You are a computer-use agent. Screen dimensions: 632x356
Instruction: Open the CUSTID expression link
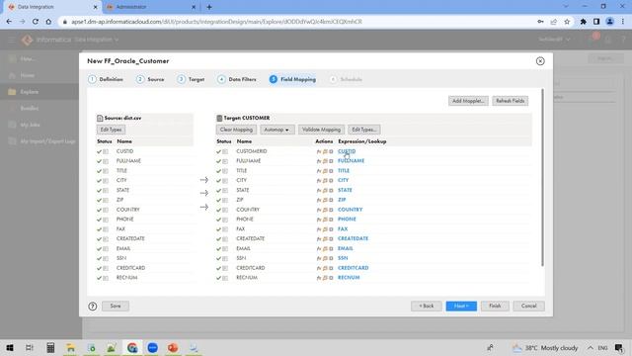pyautogui.click(x=347, y=151)
